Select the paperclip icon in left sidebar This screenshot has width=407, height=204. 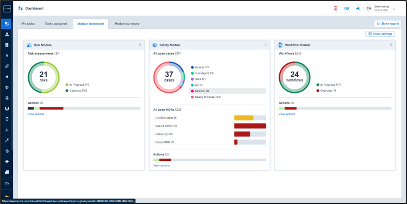(7, 66)
